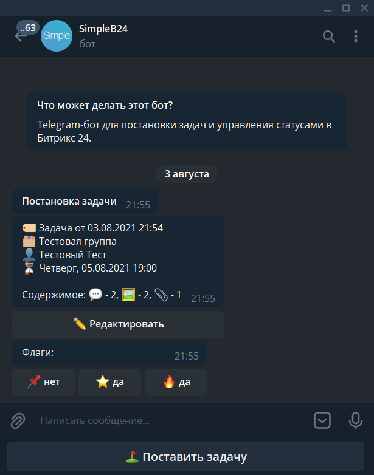Click the 3 августа date badge

pyautogui.click(x=187, y=174)
